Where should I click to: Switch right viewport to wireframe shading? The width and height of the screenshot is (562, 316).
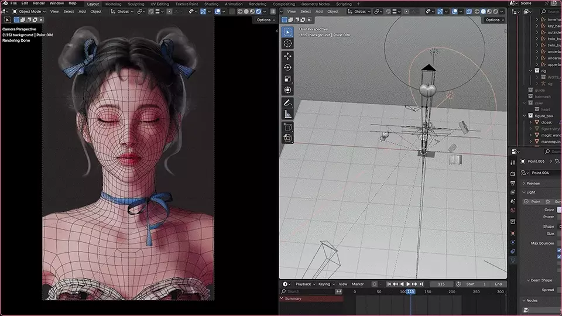(x=477, y=12)
